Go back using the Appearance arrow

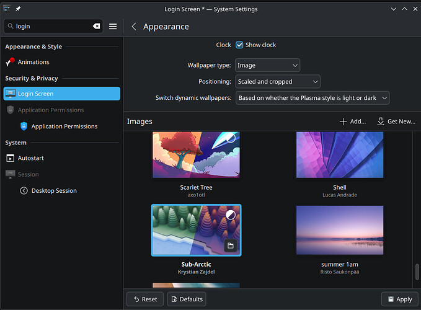point(134,27)
